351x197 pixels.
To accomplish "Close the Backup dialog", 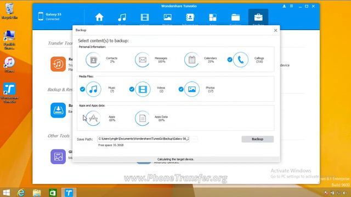I will click(275, 31).
